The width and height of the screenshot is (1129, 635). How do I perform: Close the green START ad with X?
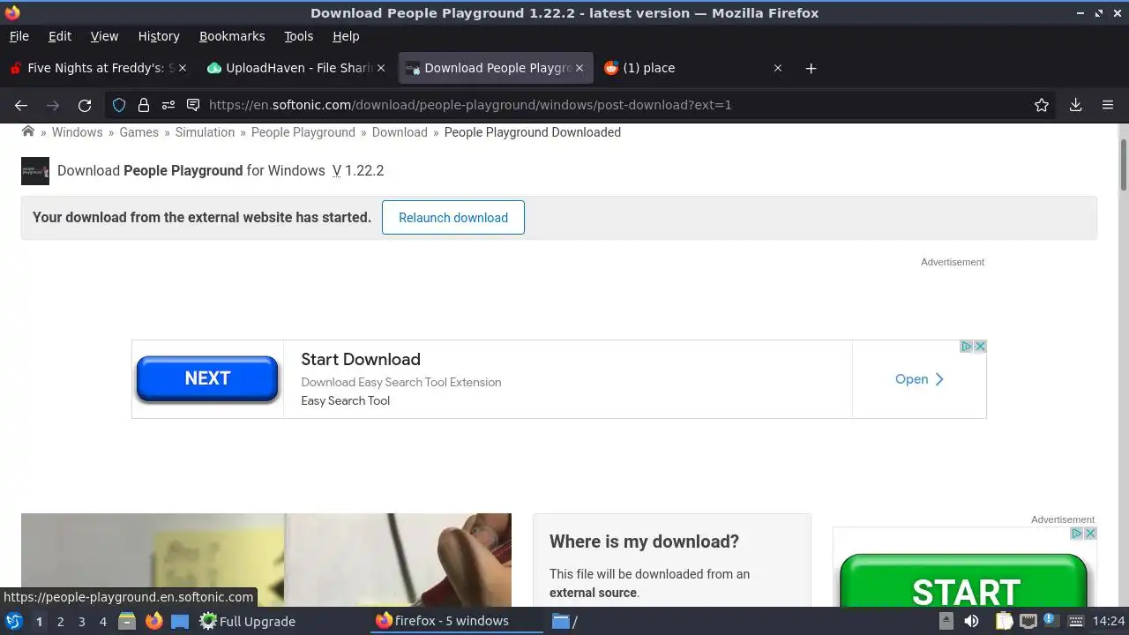coord(1090,534)
